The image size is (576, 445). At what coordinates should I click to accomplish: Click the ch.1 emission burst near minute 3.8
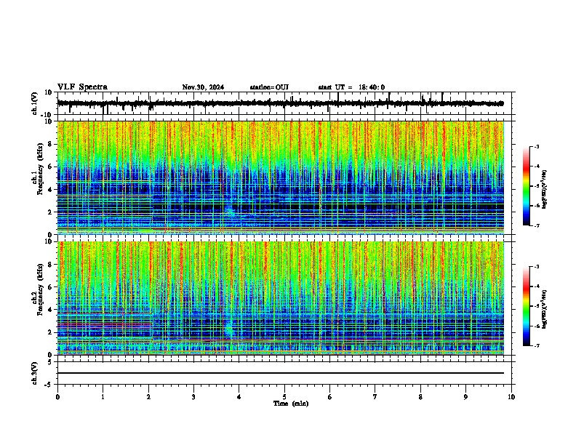[x=231, y=211]
